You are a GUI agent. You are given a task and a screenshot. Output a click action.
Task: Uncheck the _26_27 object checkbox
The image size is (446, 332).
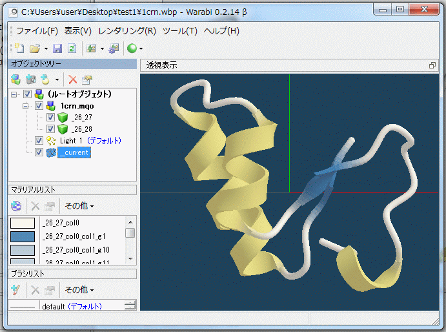click(50, 118)
